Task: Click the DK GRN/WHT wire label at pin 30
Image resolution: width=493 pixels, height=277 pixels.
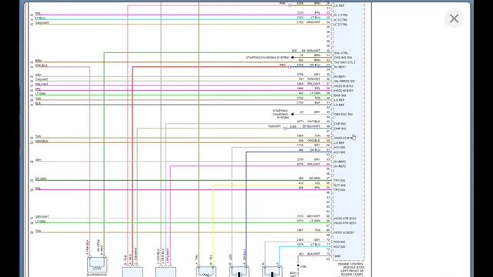Action: pyautogui.click(x=310, y=51)
